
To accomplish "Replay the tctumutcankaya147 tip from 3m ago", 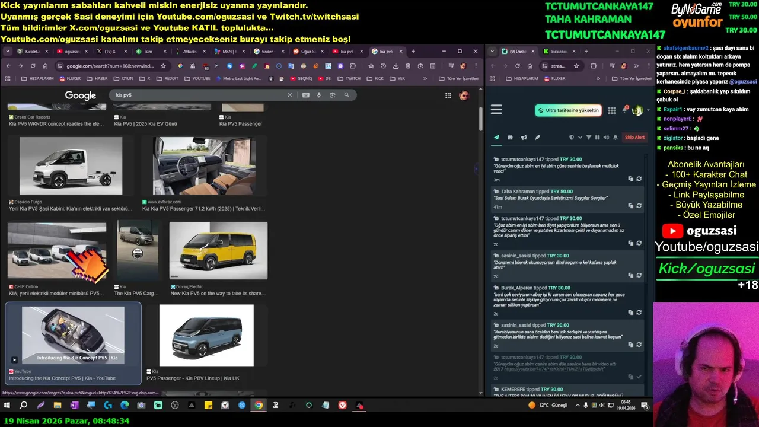I will pos(639,179).
